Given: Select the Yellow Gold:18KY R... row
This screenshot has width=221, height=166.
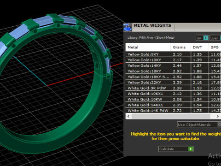Looking at the screenshot, I should click(x=173, y=77).
